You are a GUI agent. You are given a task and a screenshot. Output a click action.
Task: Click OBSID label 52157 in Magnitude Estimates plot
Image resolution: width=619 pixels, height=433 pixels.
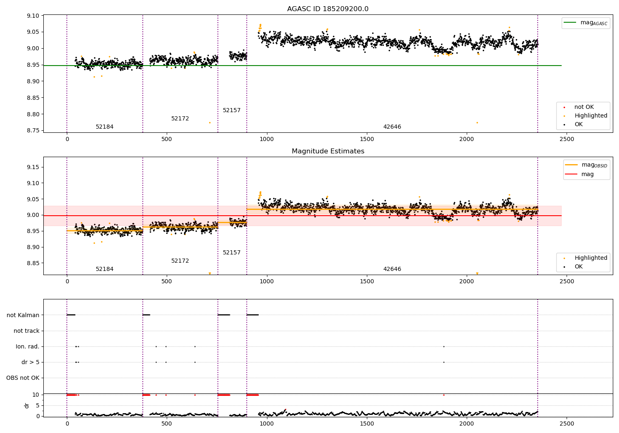(232, 253)
